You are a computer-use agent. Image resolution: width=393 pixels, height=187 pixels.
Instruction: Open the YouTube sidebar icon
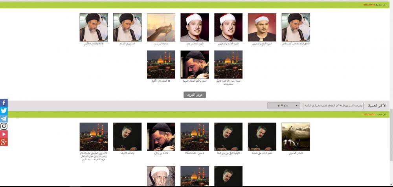[x=4, y=134]
